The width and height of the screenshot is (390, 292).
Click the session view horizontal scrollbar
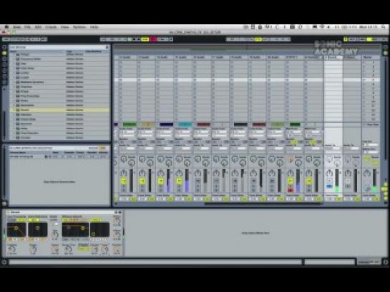(x=263, y=203)
